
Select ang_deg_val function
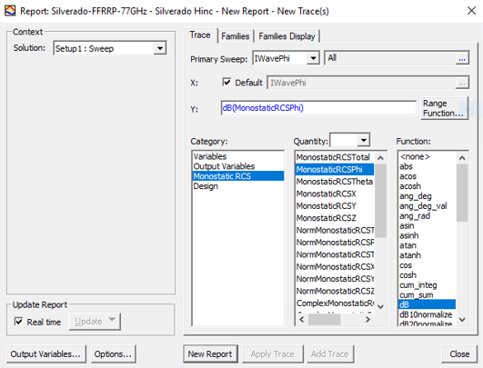(x=427, y=206)
